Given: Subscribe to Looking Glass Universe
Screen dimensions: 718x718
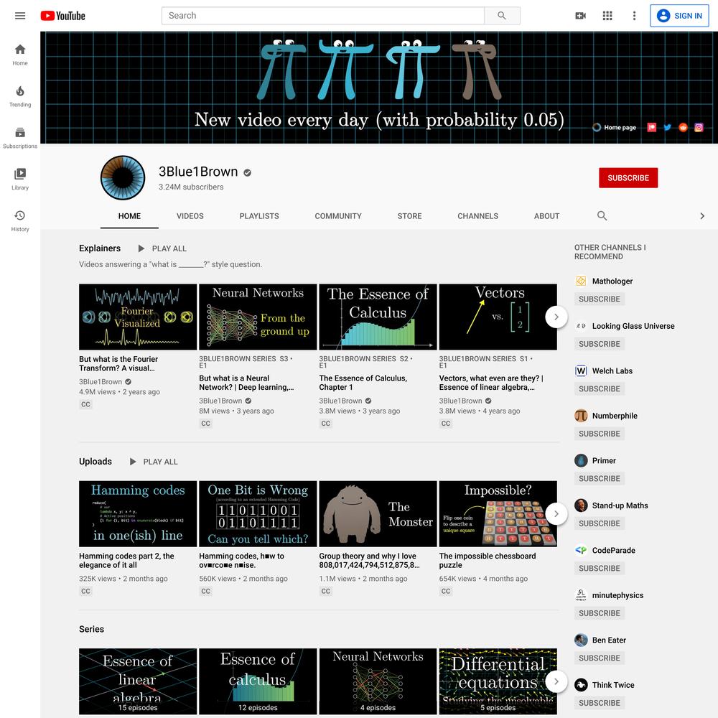Looking at the screenshot, I should click(600, 344).
